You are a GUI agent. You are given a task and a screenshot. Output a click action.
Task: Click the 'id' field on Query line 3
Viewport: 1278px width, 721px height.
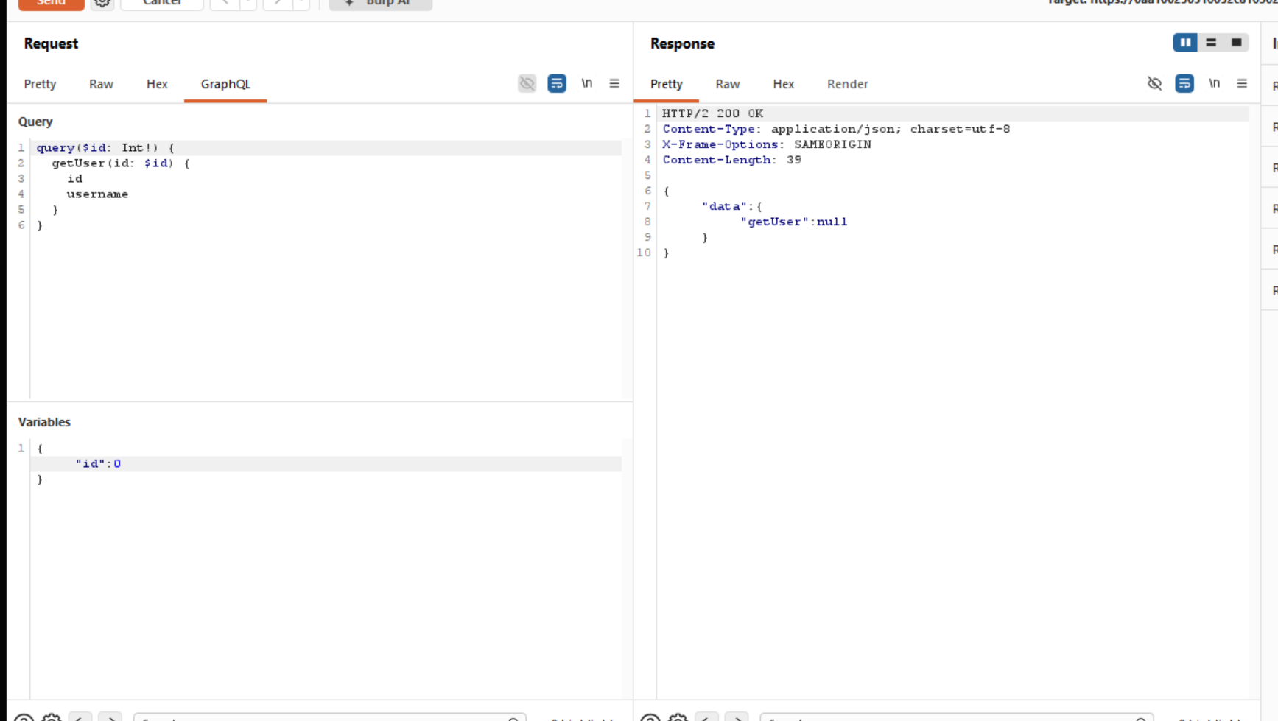pyautogui.click(x=75, y=179)
